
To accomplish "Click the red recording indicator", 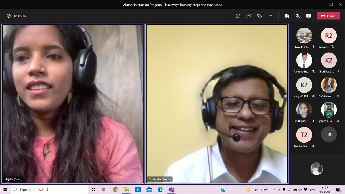I will (x=9, y=16).
